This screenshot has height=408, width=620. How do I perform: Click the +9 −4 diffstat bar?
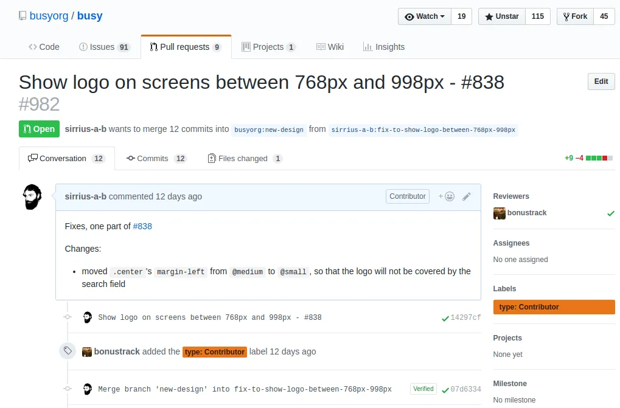(589, 158)
